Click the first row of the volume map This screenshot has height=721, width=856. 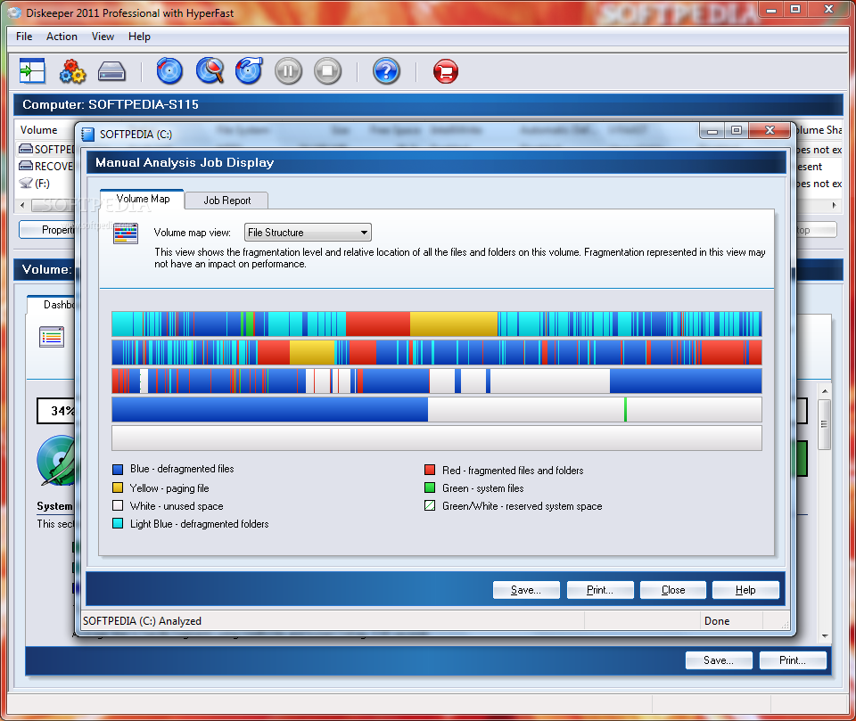pos(437,324)
